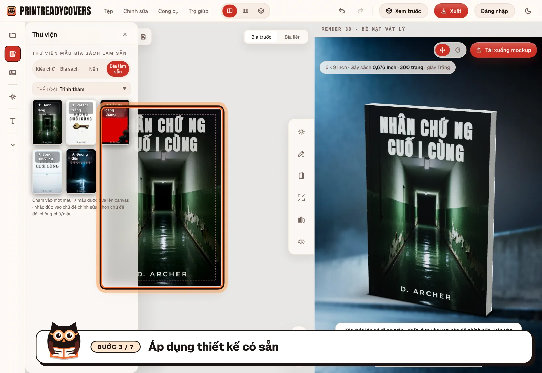The height and width of the screenshot is (373, 542).
Task: Open the Trợ giúp menu
Action: (199, 11)
